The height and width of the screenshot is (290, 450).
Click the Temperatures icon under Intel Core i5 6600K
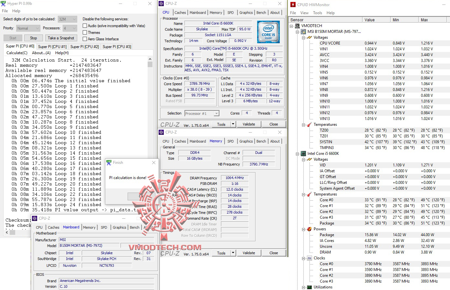309,194
